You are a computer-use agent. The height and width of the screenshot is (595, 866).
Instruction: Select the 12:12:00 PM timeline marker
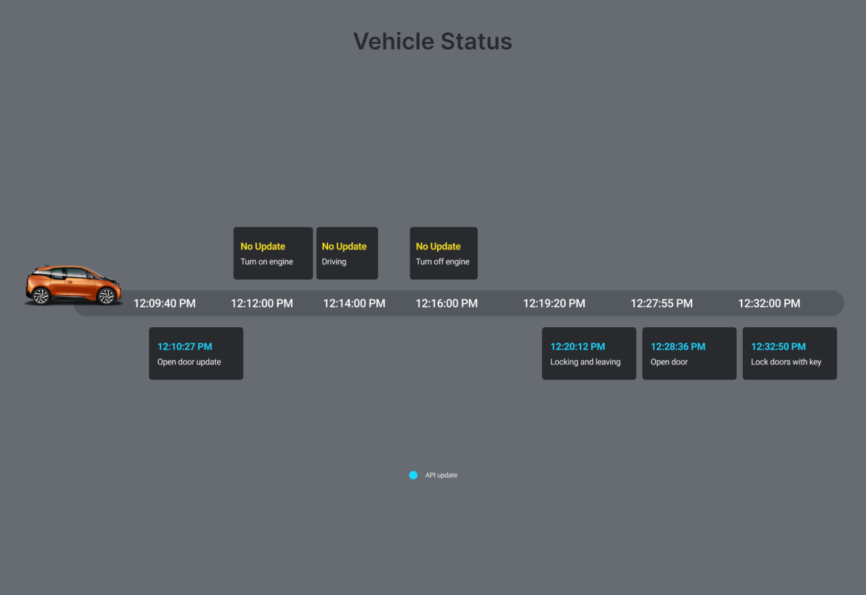pyautogui.click(x=262, y=304)
